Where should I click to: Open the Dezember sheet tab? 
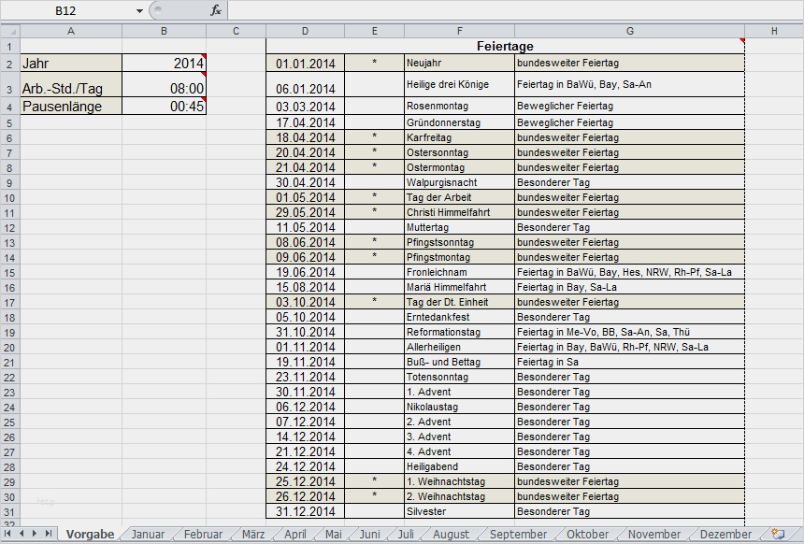point(725,535)
